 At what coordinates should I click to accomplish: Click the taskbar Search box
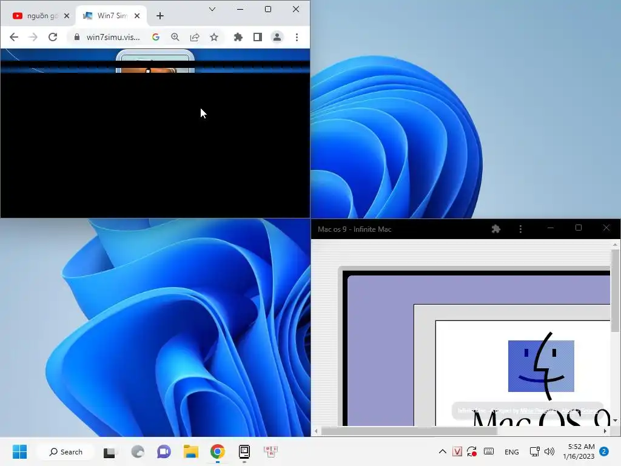pos(65,451)
